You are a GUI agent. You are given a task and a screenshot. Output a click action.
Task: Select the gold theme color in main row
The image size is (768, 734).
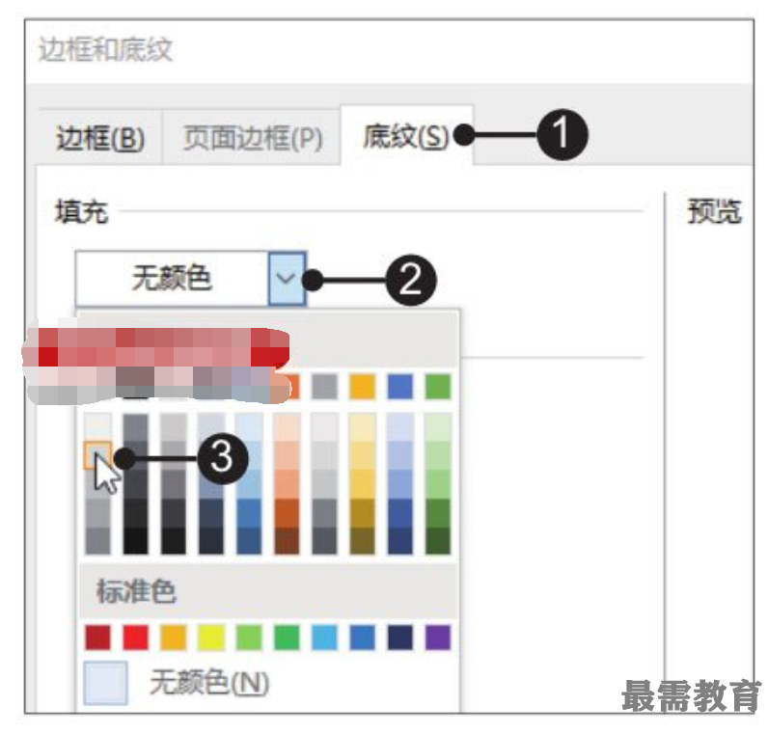tap(363, 387)
